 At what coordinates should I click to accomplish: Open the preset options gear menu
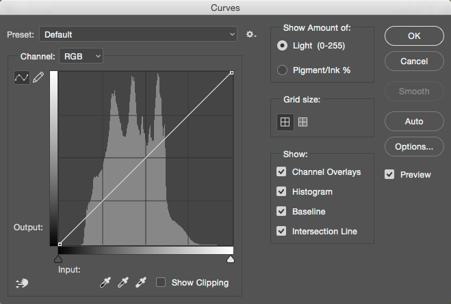(x=251, y=34)
